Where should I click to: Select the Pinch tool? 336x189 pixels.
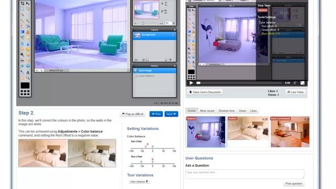tap(28, 66)
